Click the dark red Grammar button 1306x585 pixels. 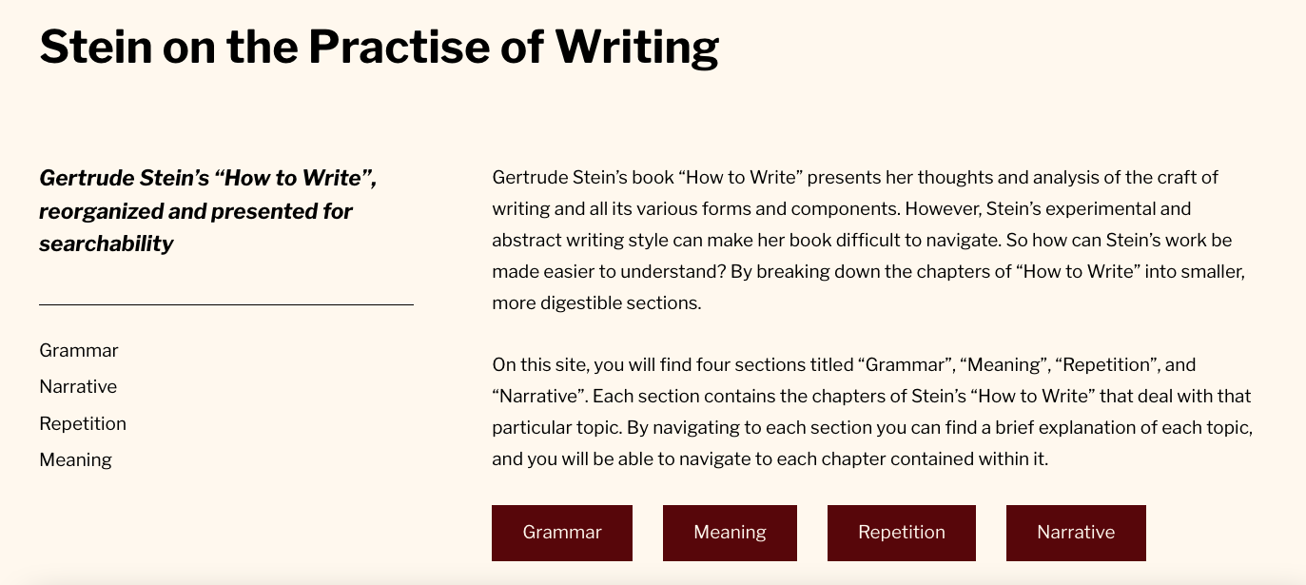(x=562, y=533)
